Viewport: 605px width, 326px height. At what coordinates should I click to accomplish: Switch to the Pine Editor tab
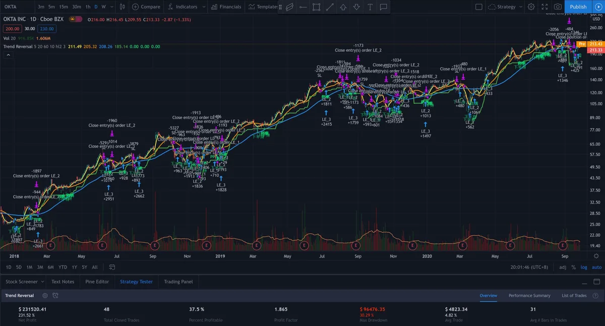[x=97, y=282]
